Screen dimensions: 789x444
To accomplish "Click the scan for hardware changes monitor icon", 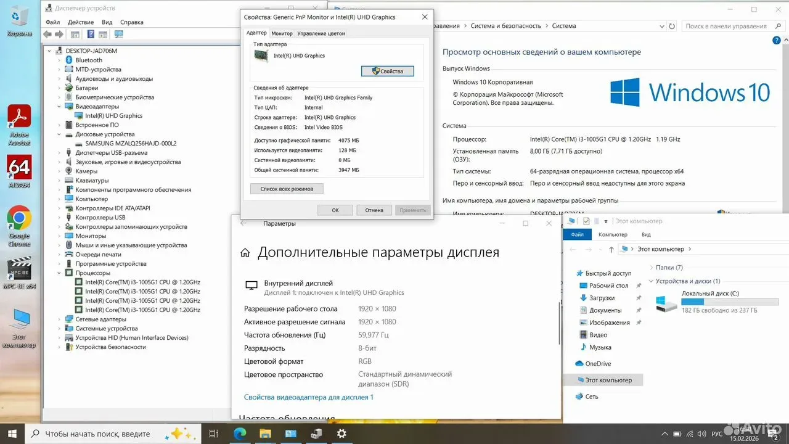I will point(119,35).
